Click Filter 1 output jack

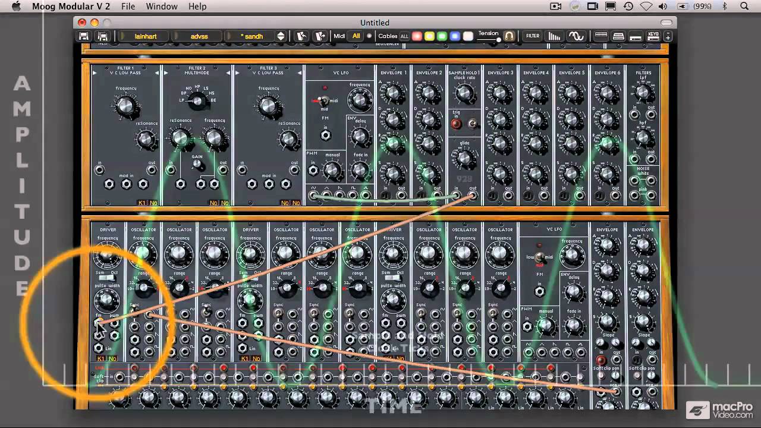tap(152, 171)
